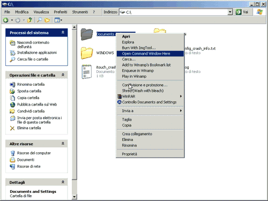Click Copia cartella link
Screen dimensions: 268x201
[28, 98]
